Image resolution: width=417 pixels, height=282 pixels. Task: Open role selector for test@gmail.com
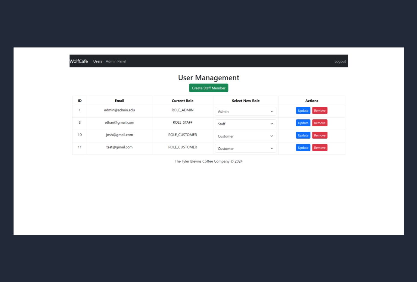click(245, 149)
